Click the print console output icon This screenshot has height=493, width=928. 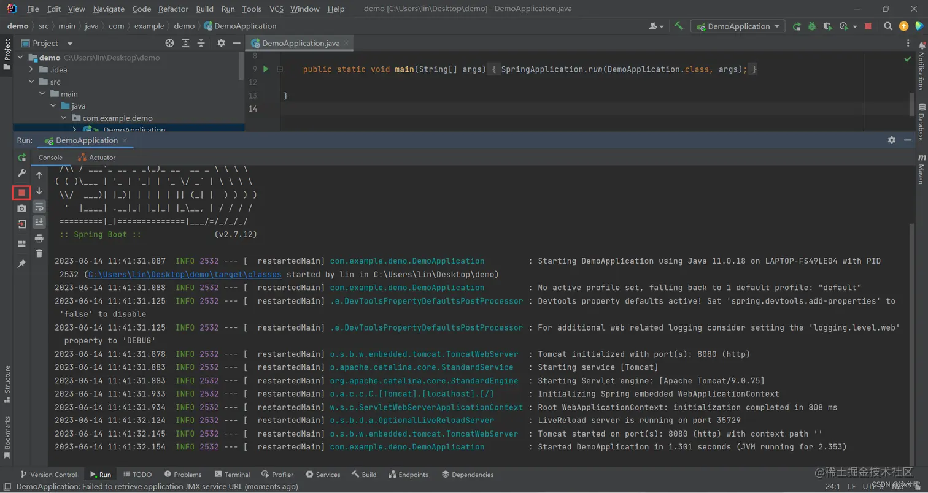39,238
